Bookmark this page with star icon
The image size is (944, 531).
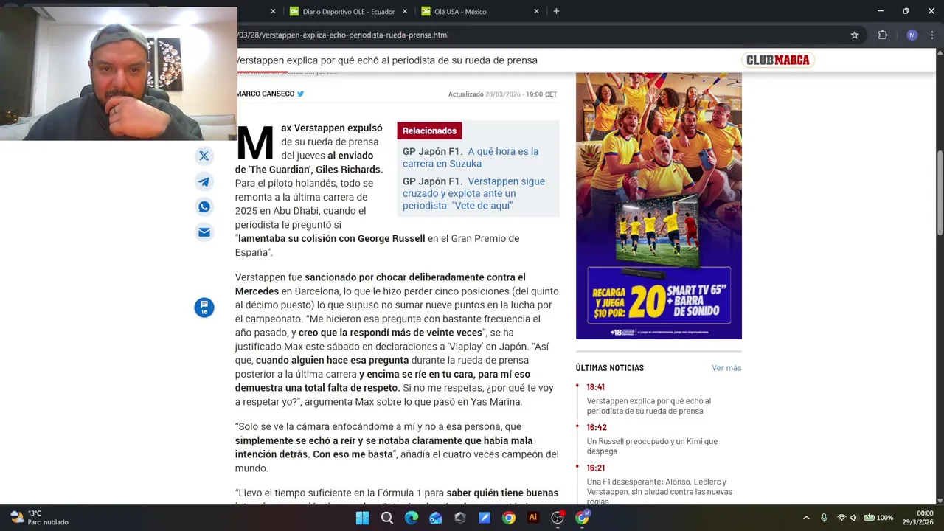[855, 35]
